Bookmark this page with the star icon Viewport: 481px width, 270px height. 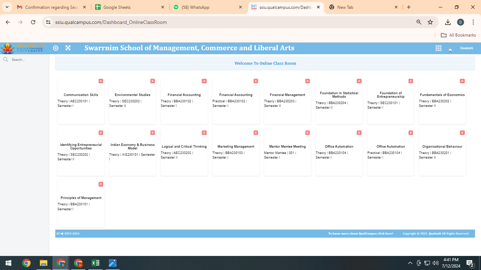[430, 22]
